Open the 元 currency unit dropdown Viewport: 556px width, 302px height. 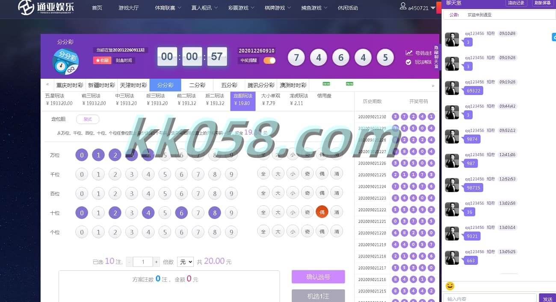tap(186, 261)
